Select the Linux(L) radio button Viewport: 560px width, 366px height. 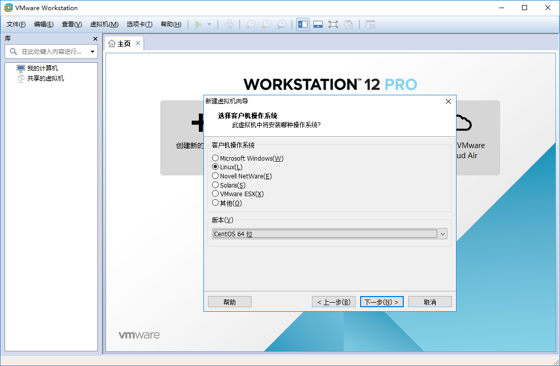coord(215,167)
